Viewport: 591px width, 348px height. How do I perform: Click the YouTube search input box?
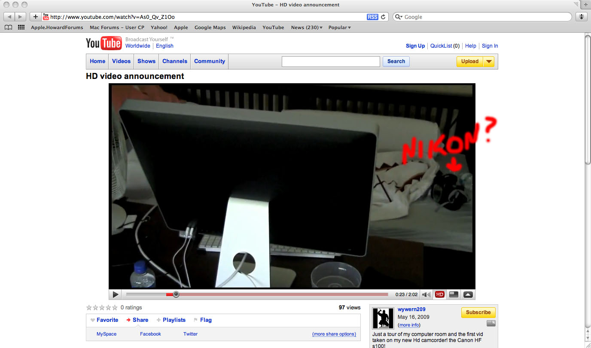pyautogui.click(x=331, y=61)
